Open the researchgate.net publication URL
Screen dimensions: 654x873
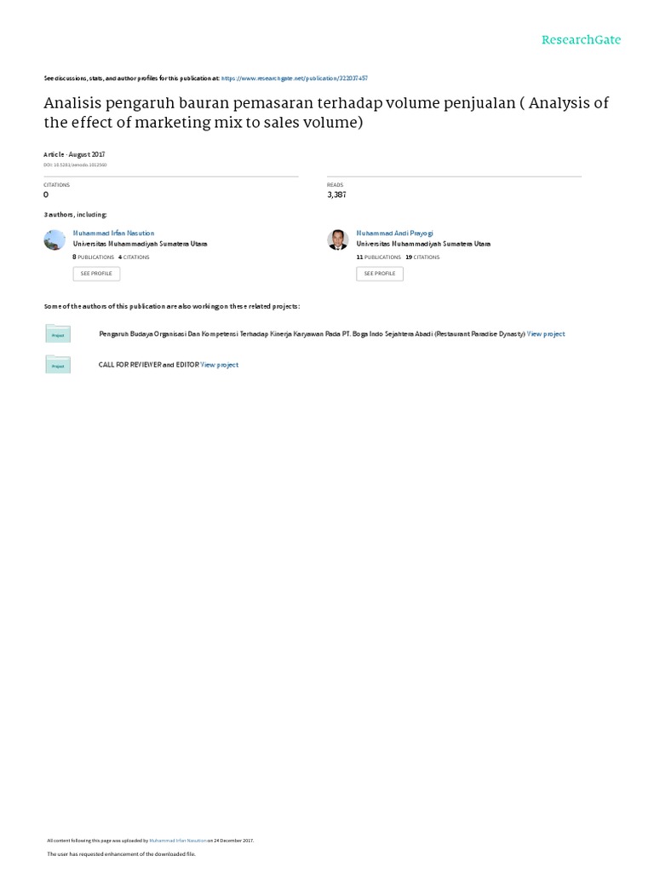(295, 78)
